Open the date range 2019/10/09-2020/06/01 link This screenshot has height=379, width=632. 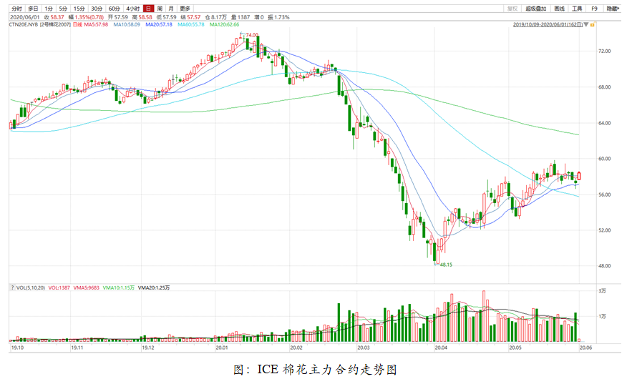pos(548,24)
